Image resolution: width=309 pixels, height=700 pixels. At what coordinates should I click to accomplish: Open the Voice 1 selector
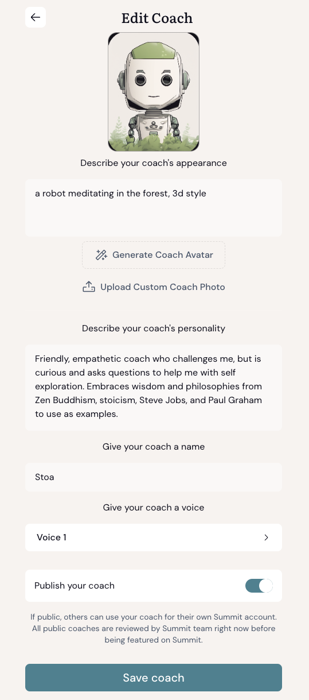154,537
